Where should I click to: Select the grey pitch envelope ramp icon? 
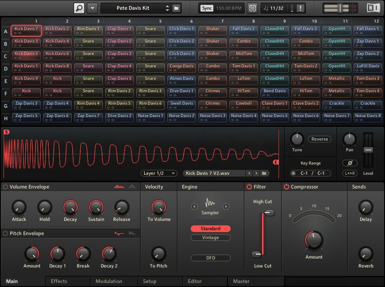pos(132,233)
